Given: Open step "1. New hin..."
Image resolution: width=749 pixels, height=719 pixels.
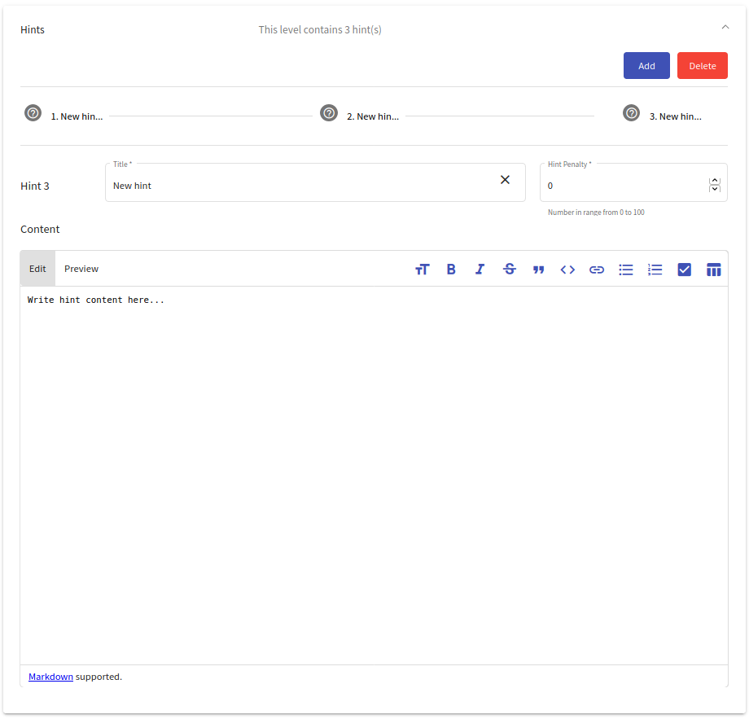Looking at the screenshot, I should tap(77, 116).
